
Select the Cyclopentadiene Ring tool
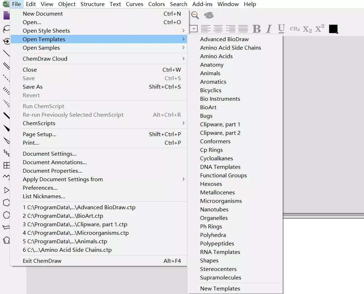[6, 240]
